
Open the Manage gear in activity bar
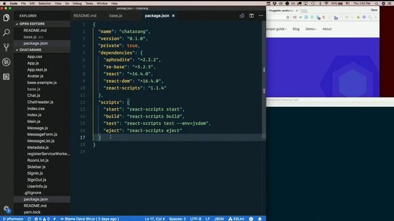click(6, 209)
